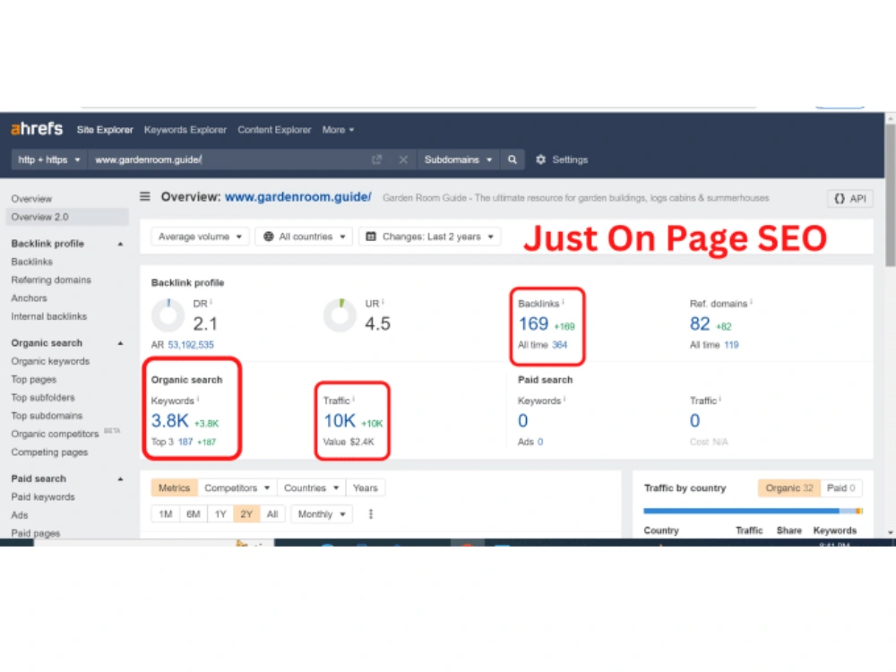Click the ahrefs logo

37,128
